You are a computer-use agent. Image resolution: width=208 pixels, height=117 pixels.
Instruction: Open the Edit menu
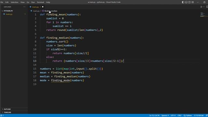click(7, 2)
